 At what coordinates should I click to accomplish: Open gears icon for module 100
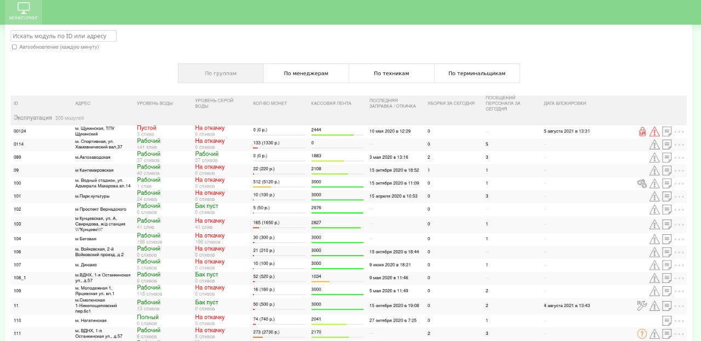click(x=642, y=183)
